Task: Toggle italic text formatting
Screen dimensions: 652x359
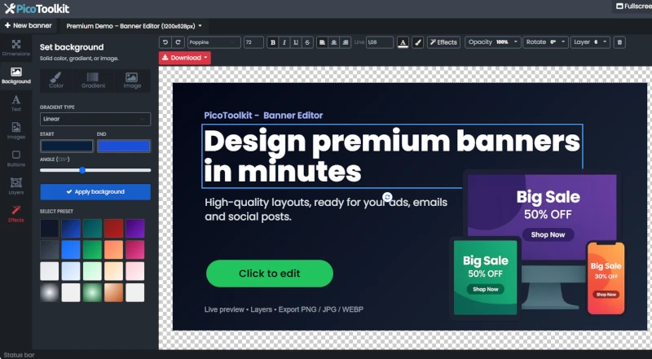Action: (284, 42)
